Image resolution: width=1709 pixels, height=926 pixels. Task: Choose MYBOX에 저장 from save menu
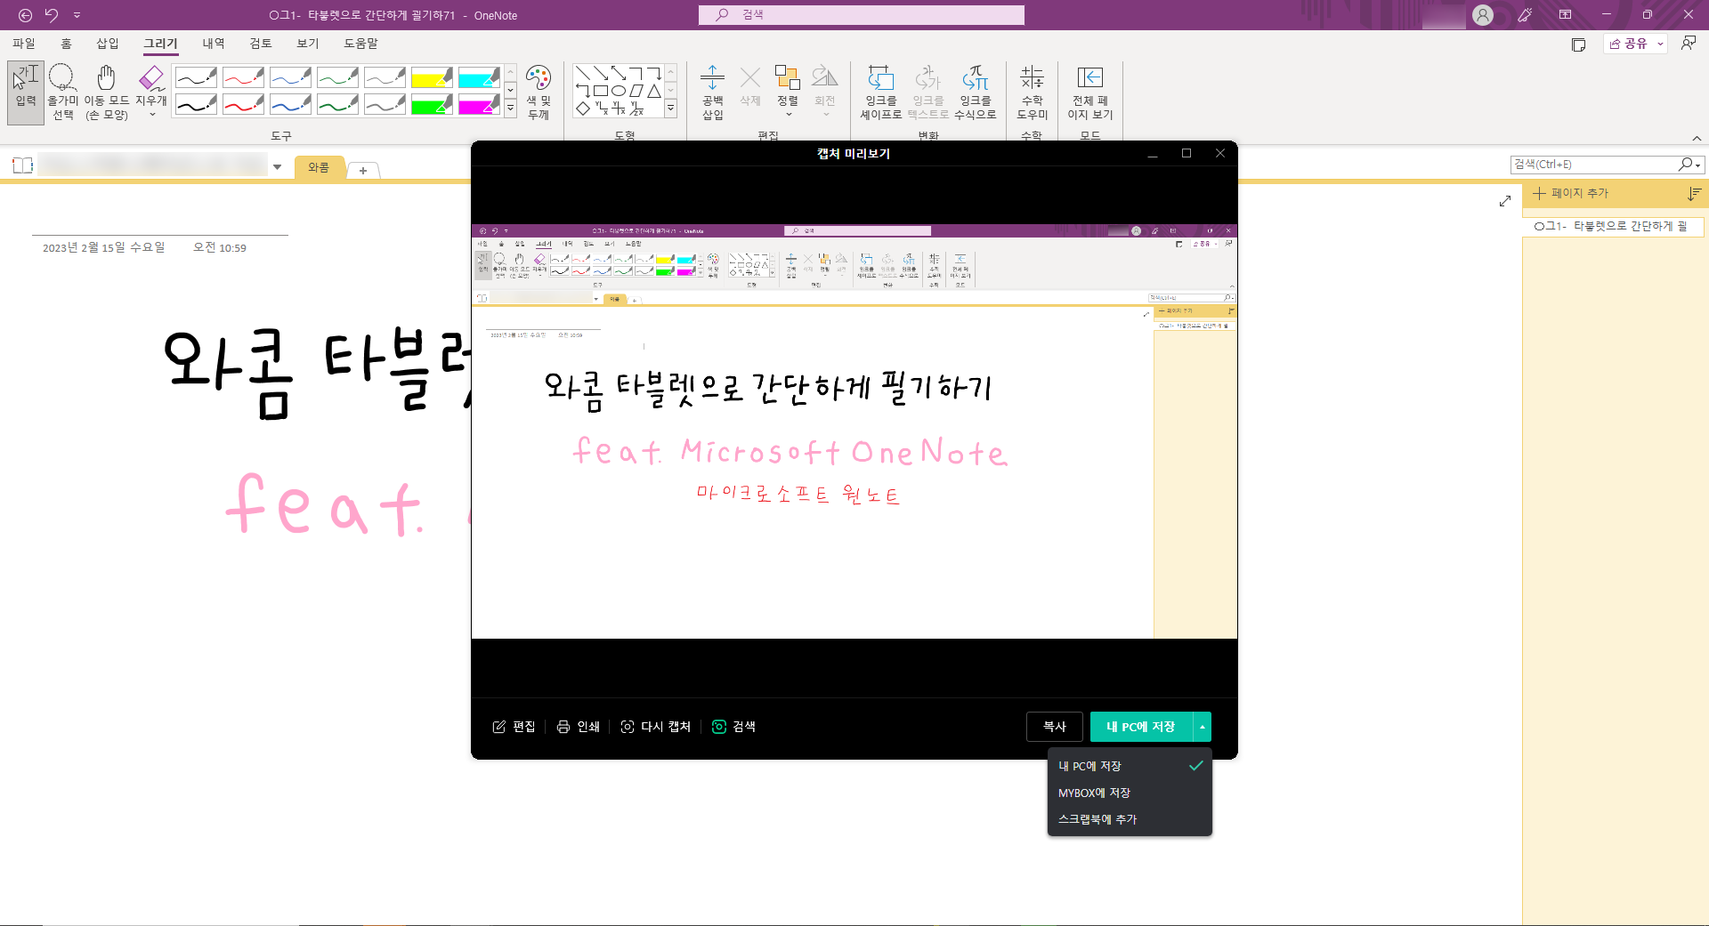coord(1130,793)
